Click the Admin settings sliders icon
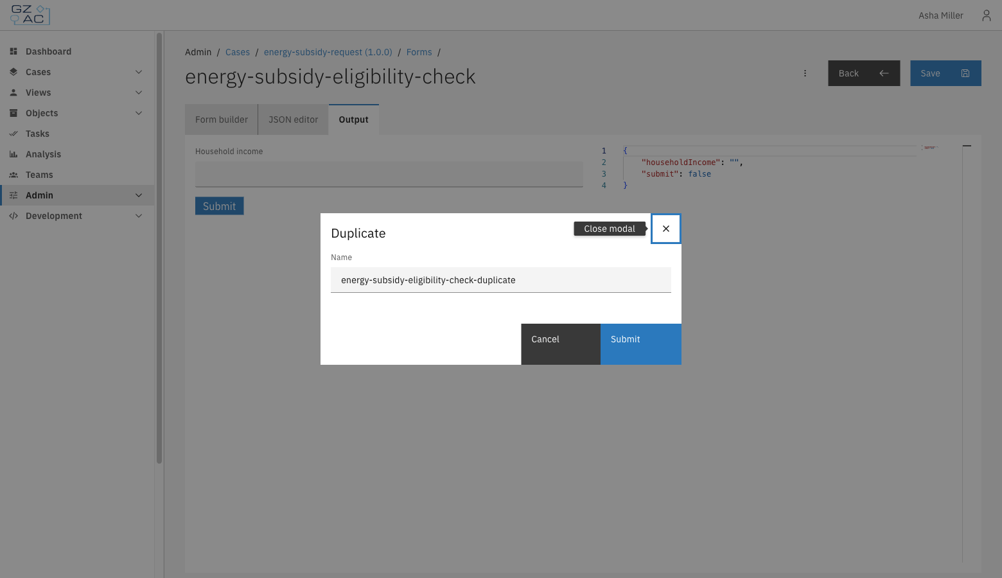Image resolution: width=1002 pixels, height=578 pixels. click(13, 195)
